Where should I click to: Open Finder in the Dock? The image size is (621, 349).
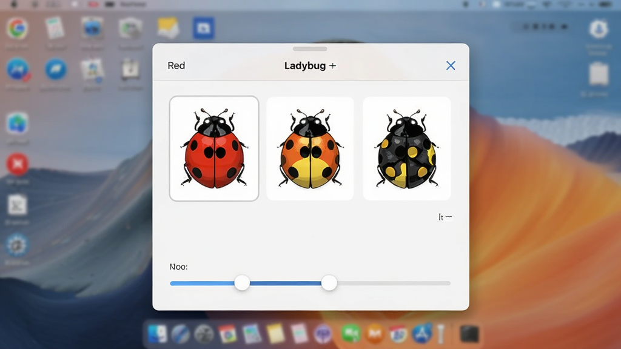158,334
